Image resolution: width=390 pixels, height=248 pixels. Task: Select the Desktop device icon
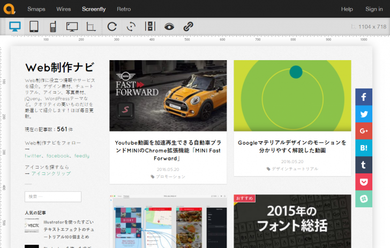point(15,26)
